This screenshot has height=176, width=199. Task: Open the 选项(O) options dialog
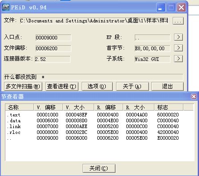click(x=97, y=86)
